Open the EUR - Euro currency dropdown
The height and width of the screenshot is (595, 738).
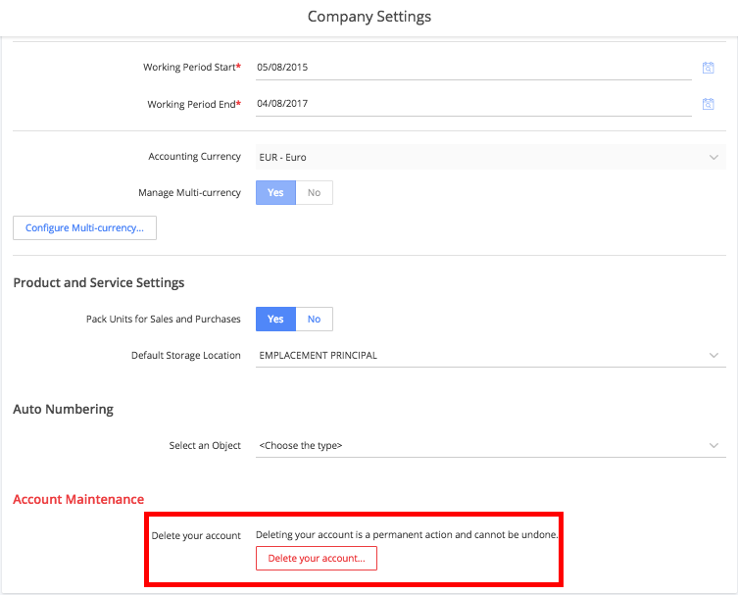click(x=490, y=157)
